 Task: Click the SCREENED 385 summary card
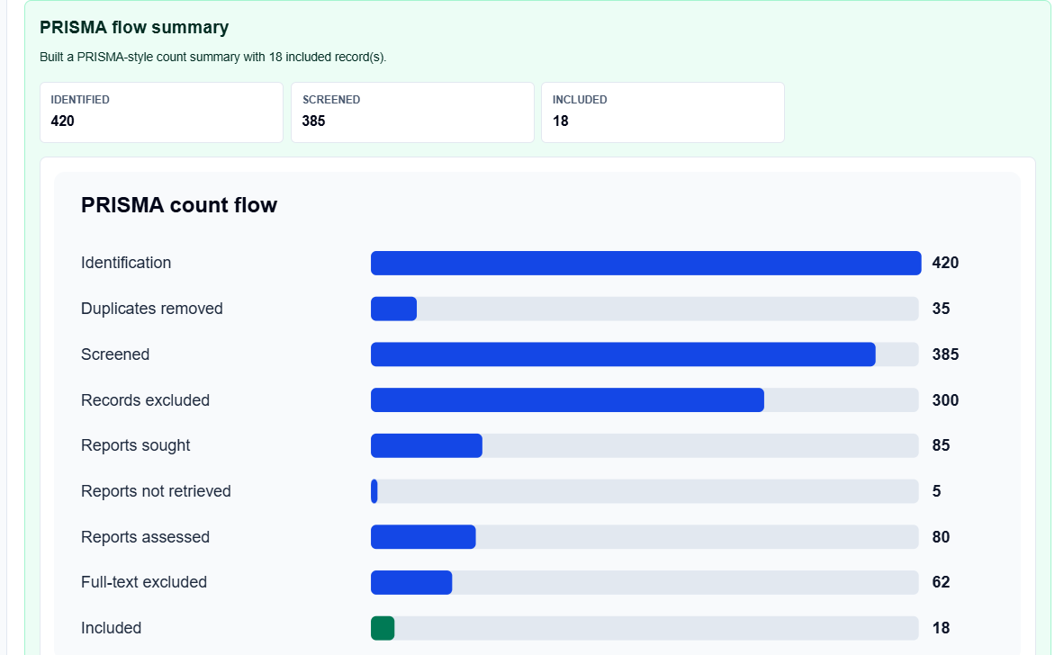(412, 112)
